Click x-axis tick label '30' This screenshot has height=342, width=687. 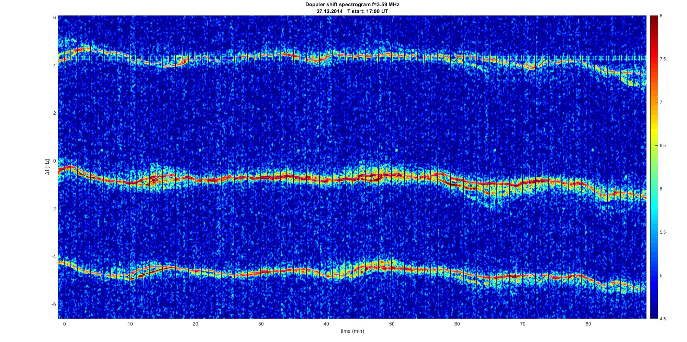pos(261,324)
